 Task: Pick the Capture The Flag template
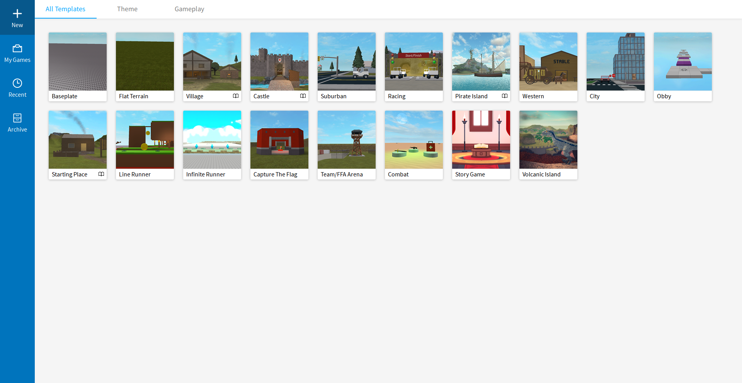click(279, 140)
